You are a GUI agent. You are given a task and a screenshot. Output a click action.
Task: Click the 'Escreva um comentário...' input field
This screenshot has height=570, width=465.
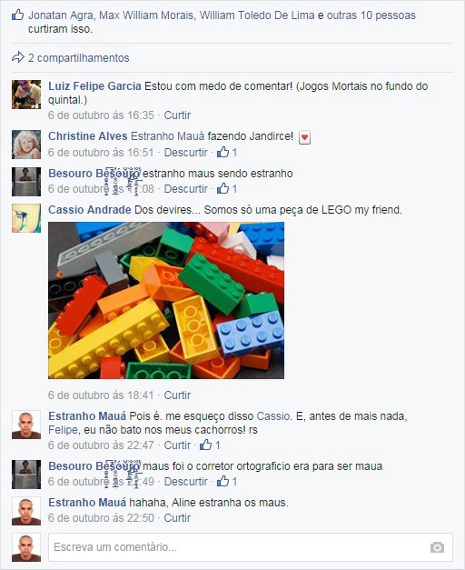pyautogui.click(x=251, y=547)
